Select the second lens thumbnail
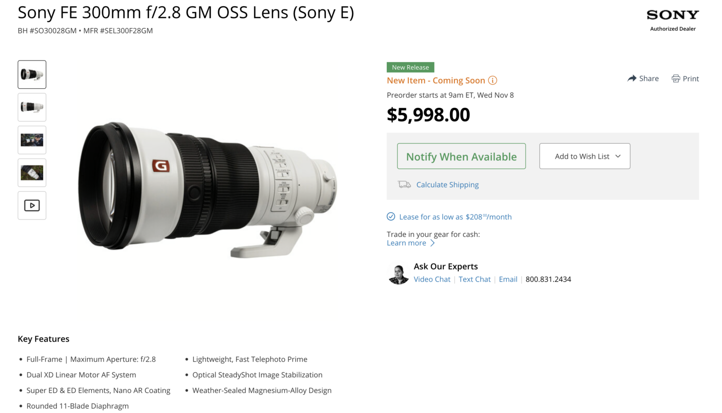 coord(31,107)
